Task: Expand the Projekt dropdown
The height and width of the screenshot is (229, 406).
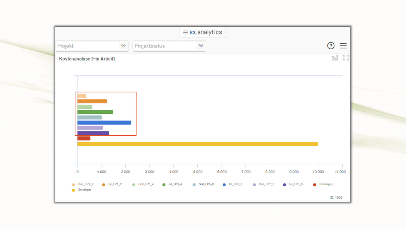Action: 123,46
